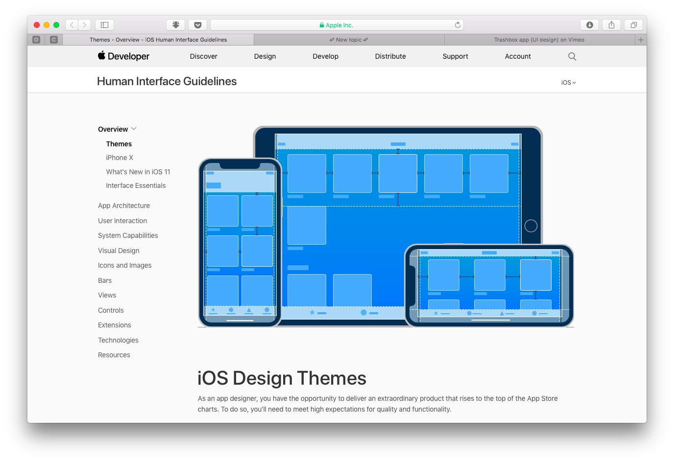Switch to the Trashbox app on Vimeo tab

pyautogui.click(x=539, y=40)
